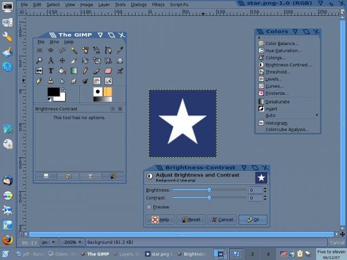Select Invert in the Colors menu

(271, 108)
